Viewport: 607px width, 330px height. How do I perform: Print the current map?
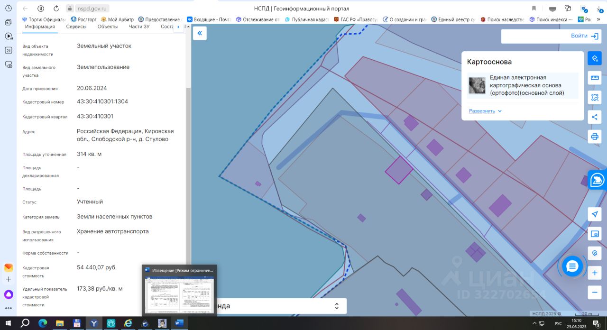click(595, 137)
